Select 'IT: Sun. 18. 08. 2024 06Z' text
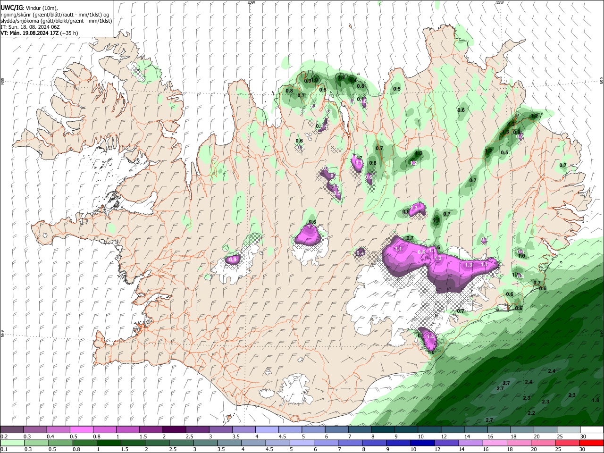This screenshot has height=453, width=604. [30, 27]
